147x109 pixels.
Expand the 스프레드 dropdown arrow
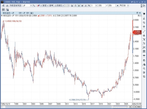pos(63,6)
